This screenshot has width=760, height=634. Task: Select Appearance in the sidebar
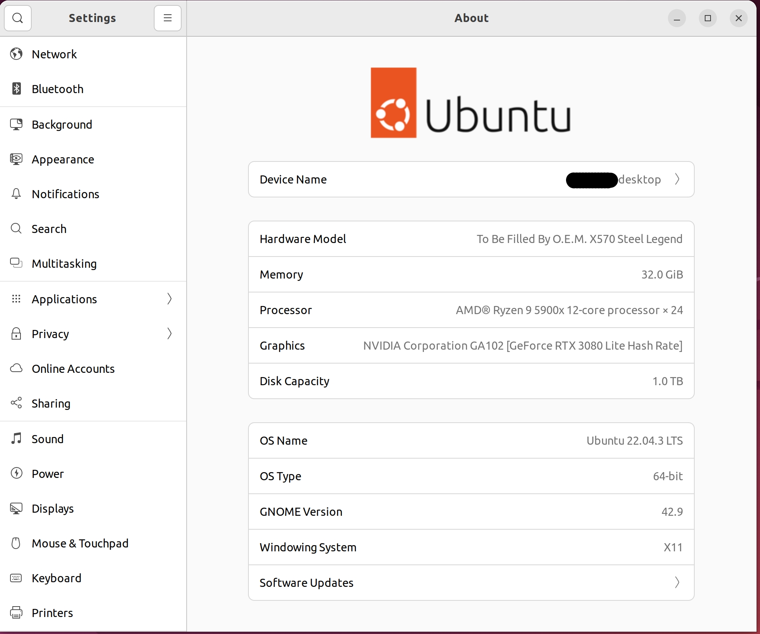point(93,159)
